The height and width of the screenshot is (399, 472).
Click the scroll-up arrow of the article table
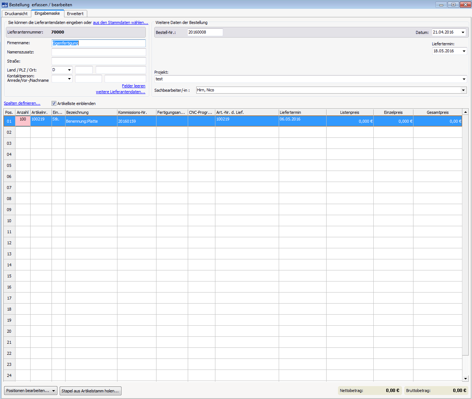coord(465,112)
